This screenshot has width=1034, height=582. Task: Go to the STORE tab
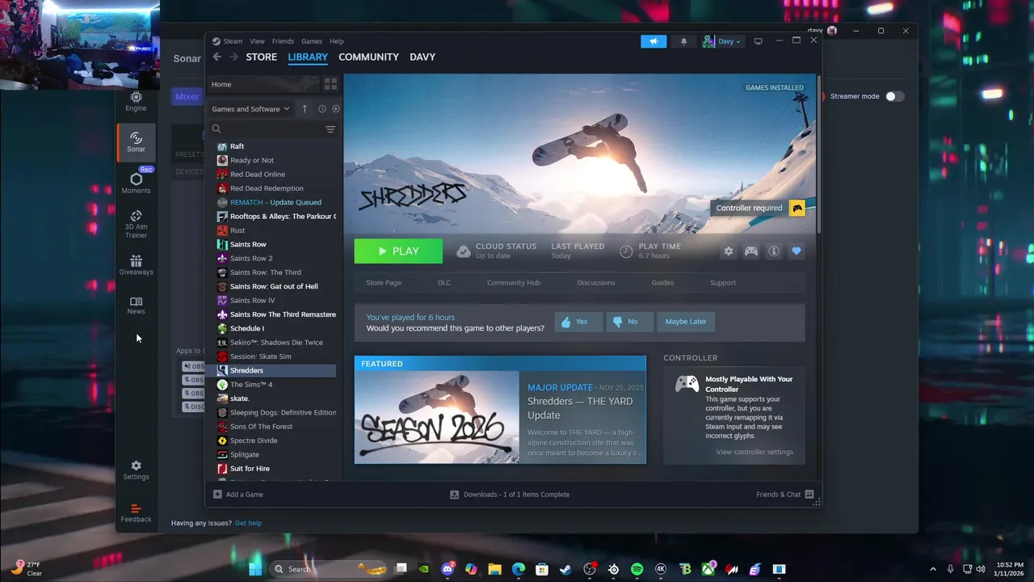tap(261, 57)
